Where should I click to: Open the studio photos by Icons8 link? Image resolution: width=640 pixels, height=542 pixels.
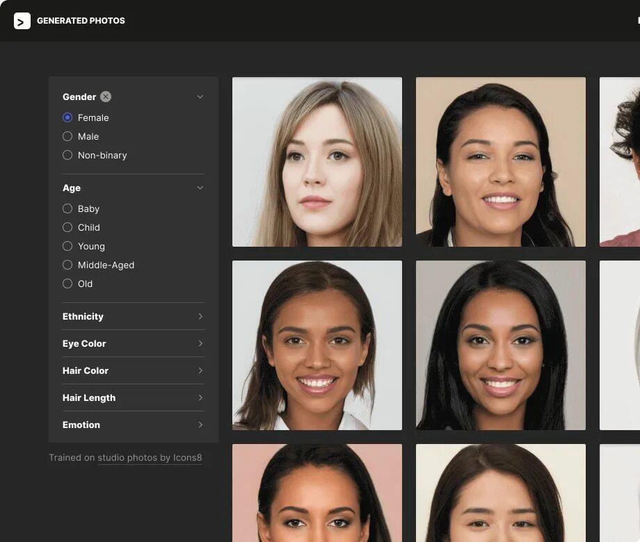pos(150,458)
